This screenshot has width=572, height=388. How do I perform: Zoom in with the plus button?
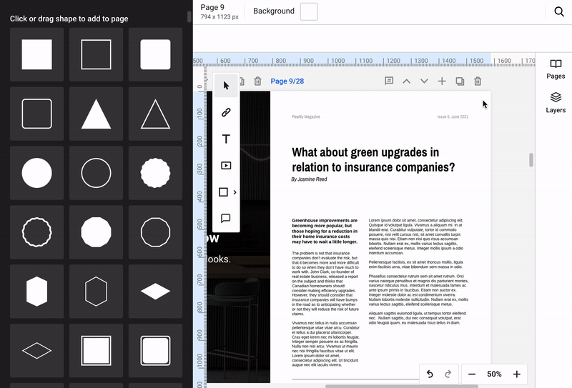[516, 374]
